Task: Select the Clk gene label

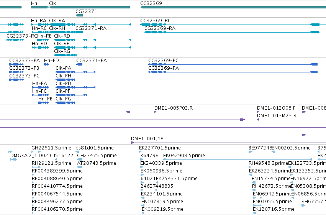Action: tap(52, 3)
